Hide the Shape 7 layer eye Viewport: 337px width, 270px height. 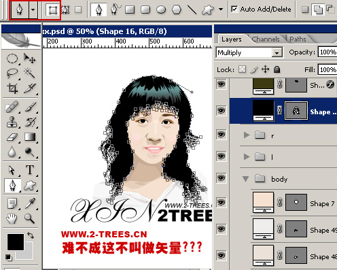221,202
